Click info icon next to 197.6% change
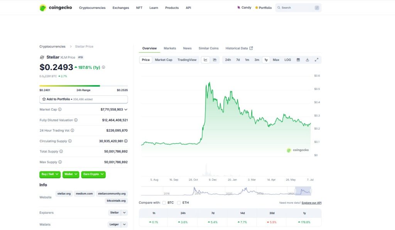This screenshot has height=230, width=395. coord(103,67)
